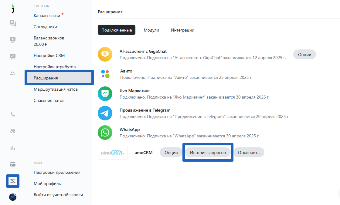Open the marketing presentation board sidebar icon
This screenshot has width=340, height=205.
click(13, 56)
